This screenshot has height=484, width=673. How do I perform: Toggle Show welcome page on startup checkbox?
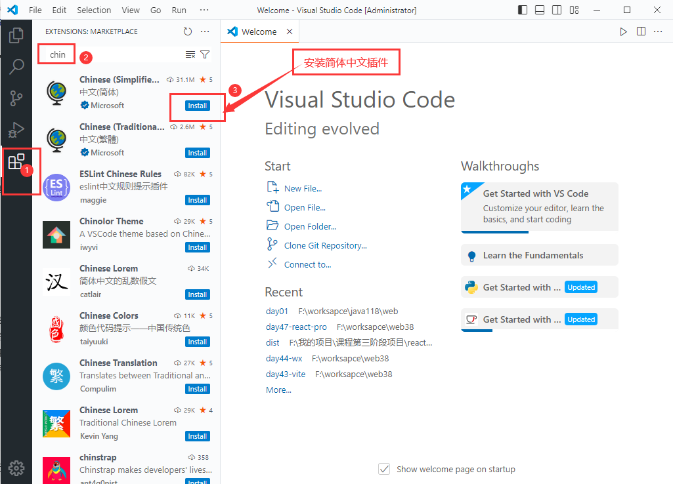pyautogui.click(x=384, y=469)
